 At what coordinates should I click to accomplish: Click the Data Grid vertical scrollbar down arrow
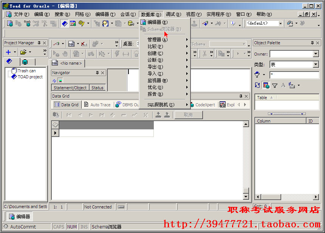point(246,196)
